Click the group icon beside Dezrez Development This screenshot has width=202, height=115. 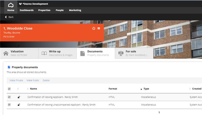click(x=20, y=4)
